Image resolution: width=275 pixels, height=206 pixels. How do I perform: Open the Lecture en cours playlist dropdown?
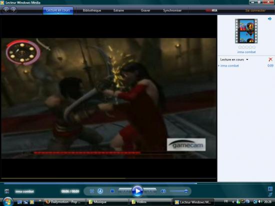pyautogui.click(x=234, y=59)
